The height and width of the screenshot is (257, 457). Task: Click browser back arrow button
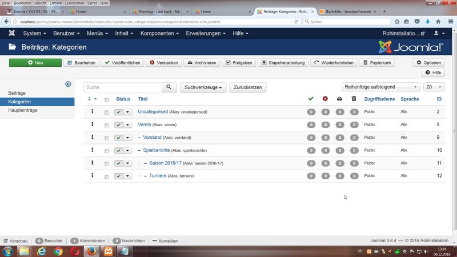6,22
